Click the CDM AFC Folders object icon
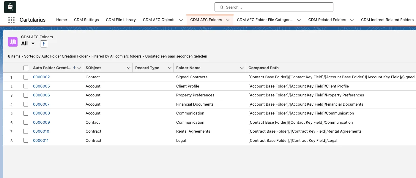The width and height of the screenshot is (416, 178). [13, 42]
